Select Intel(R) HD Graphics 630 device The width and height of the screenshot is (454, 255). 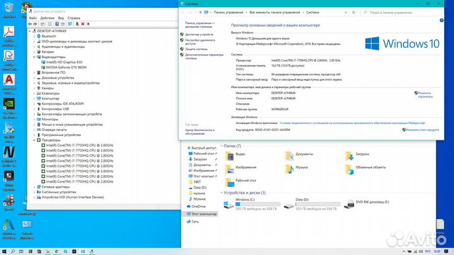pos(64,62)
